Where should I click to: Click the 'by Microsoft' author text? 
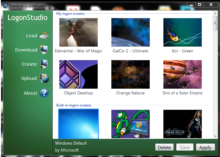tap(67, 150)
